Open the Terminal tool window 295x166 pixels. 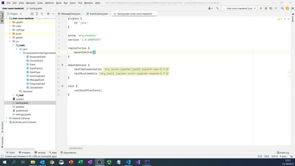(x=40, y=152)
